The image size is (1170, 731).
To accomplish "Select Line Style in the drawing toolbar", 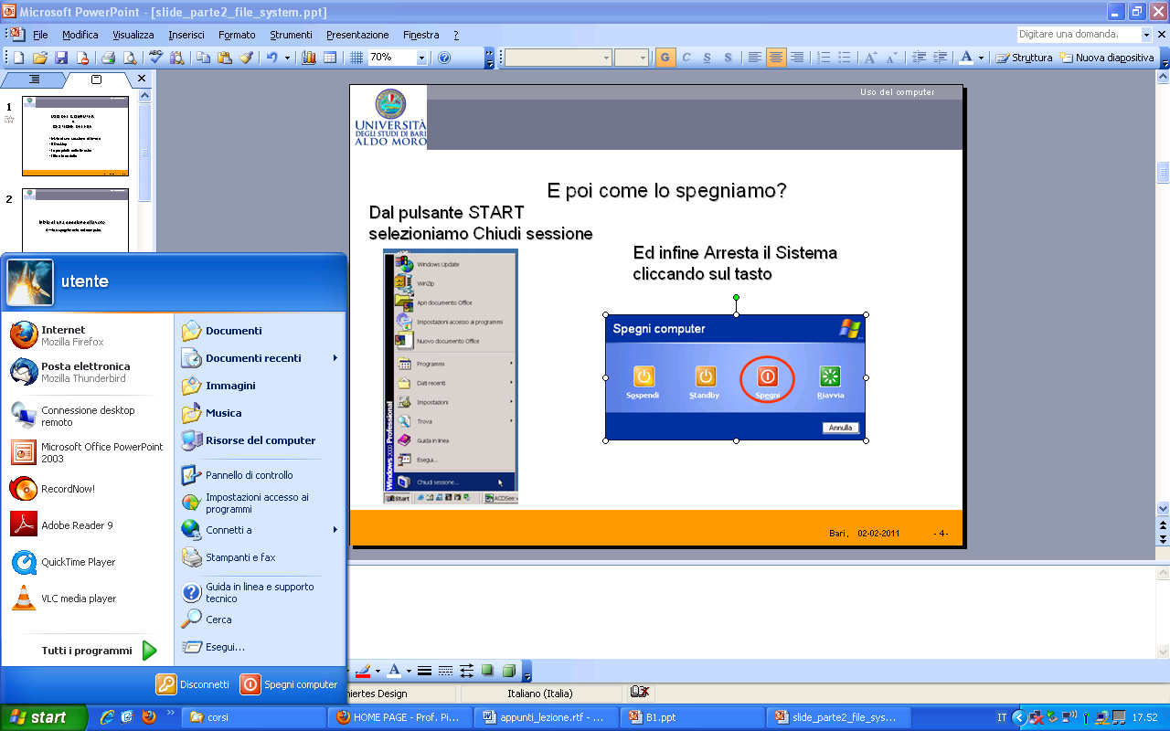I will (424, 671).
